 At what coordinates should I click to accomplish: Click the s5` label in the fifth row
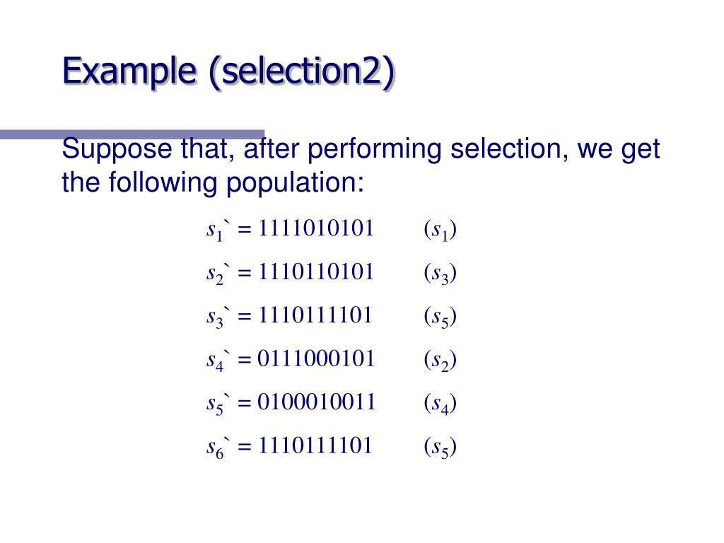click(x=218, y=404)
